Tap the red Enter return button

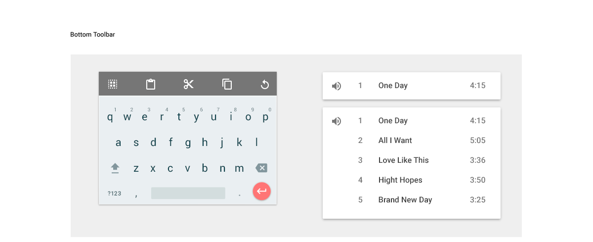click(262, 191)
